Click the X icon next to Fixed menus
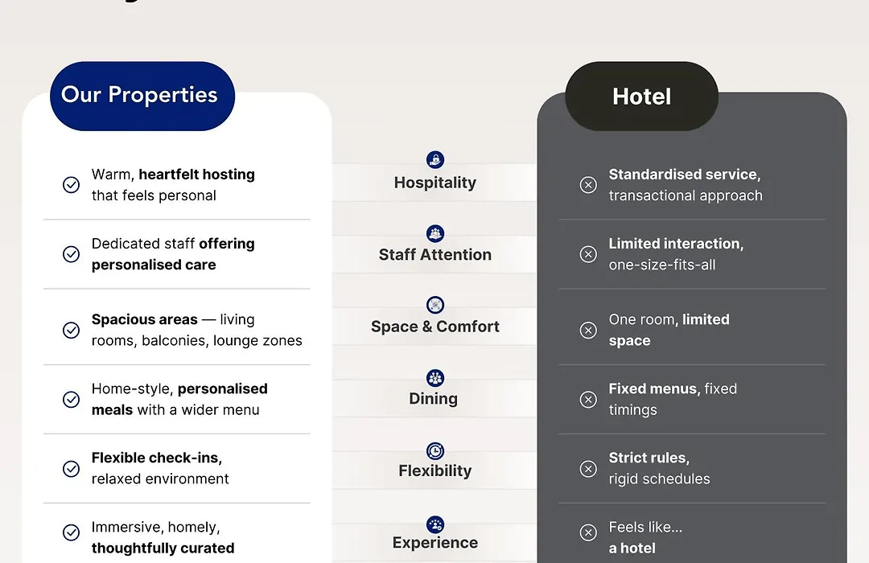This screenshot has width=869, height=563. (588, 399)
